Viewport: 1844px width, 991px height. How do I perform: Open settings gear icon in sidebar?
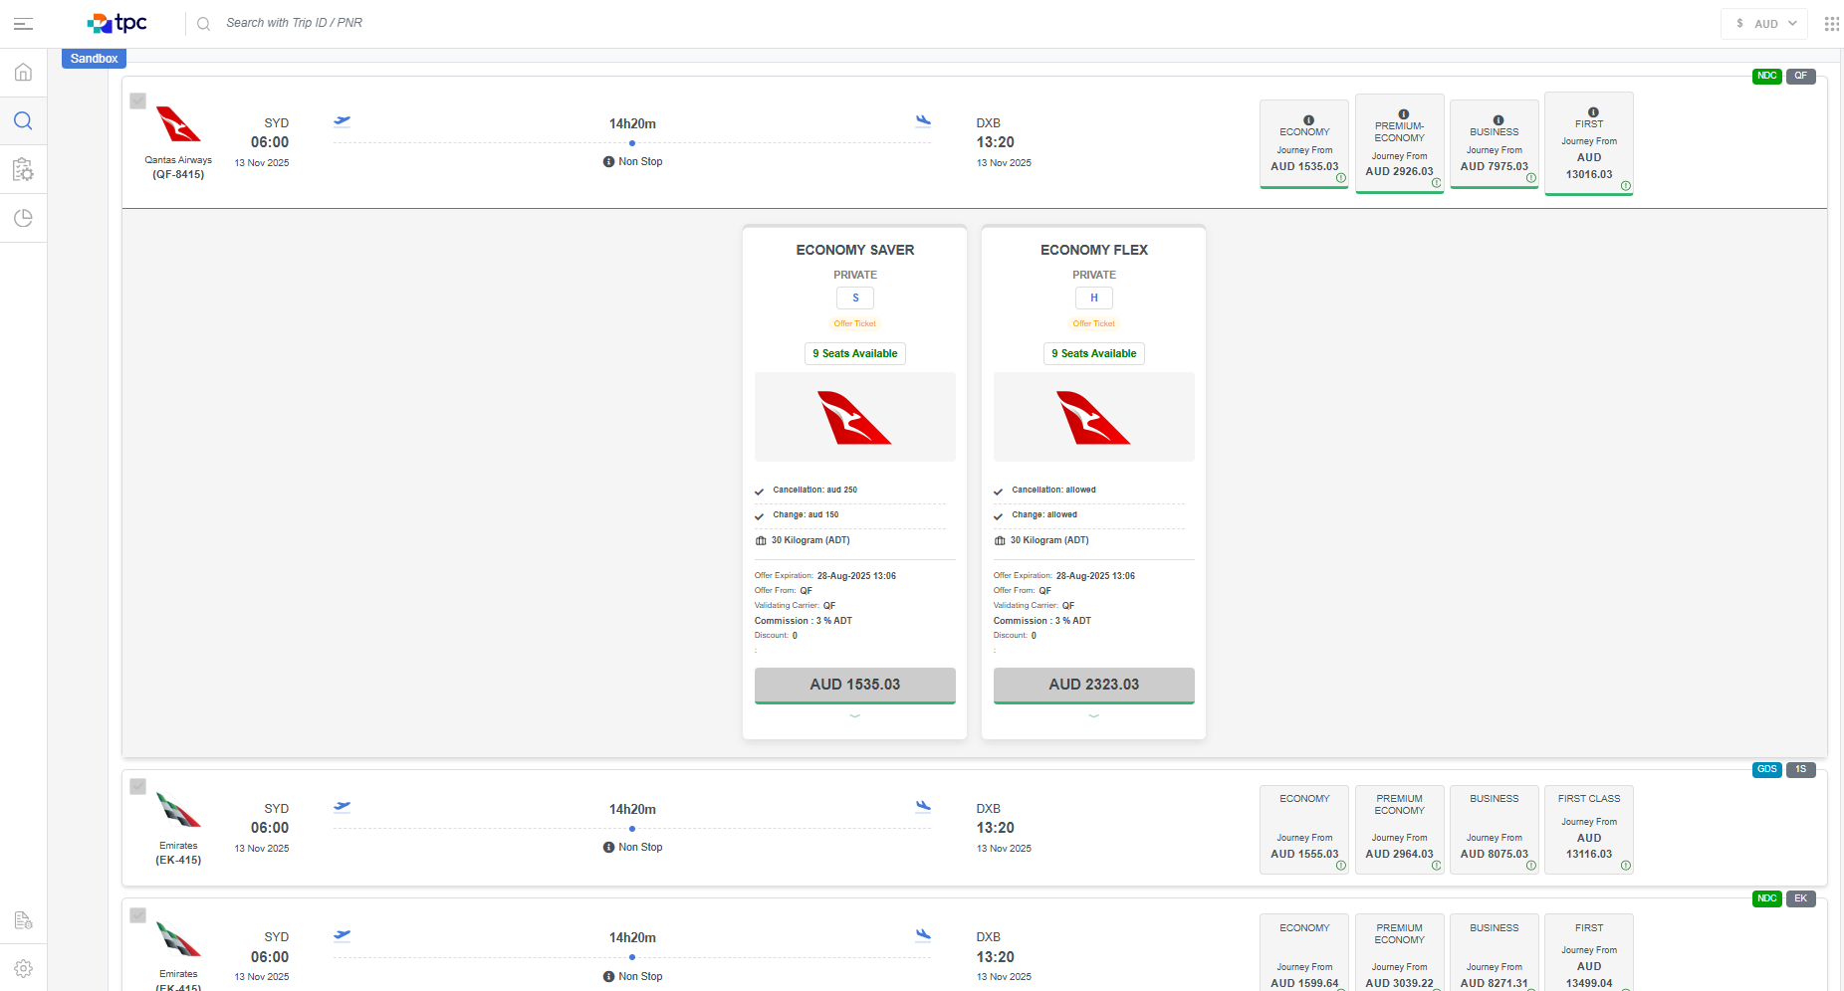click(23, 968)
